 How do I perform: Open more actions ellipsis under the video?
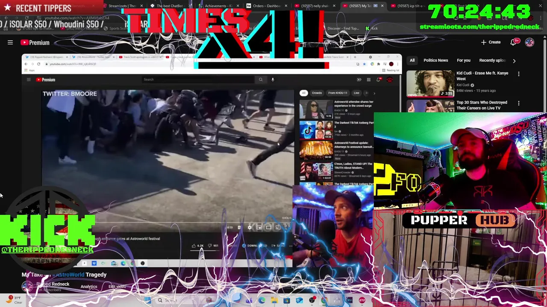coord(291,246)
